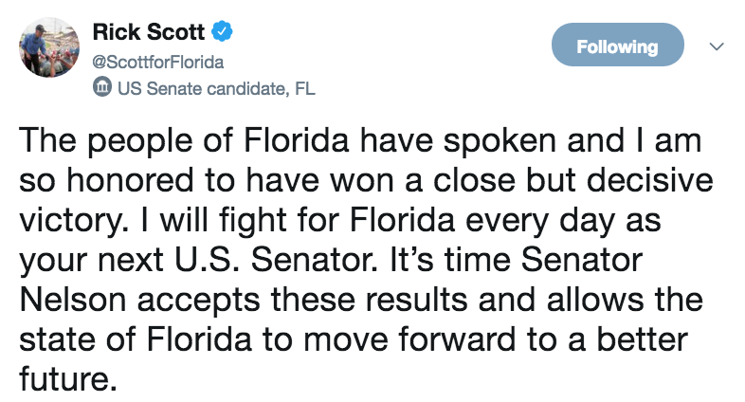Click the 'US Senate candidate, FL' label
The image size is (745, 402).
point(216,88)
